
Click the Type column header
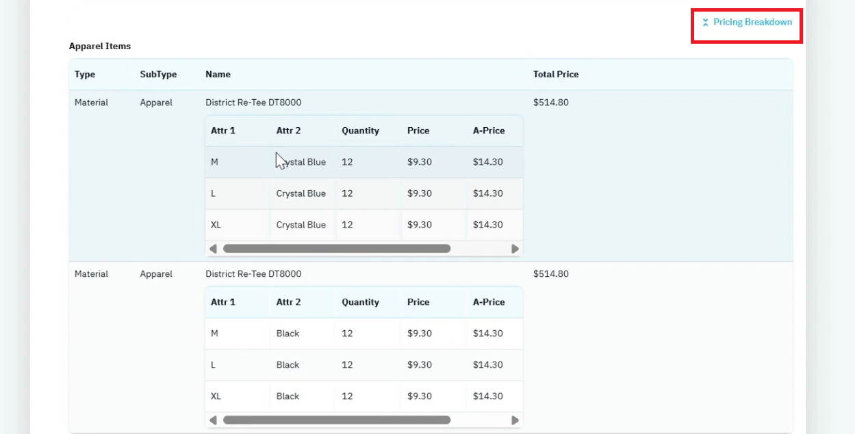(x=85, y=74)
